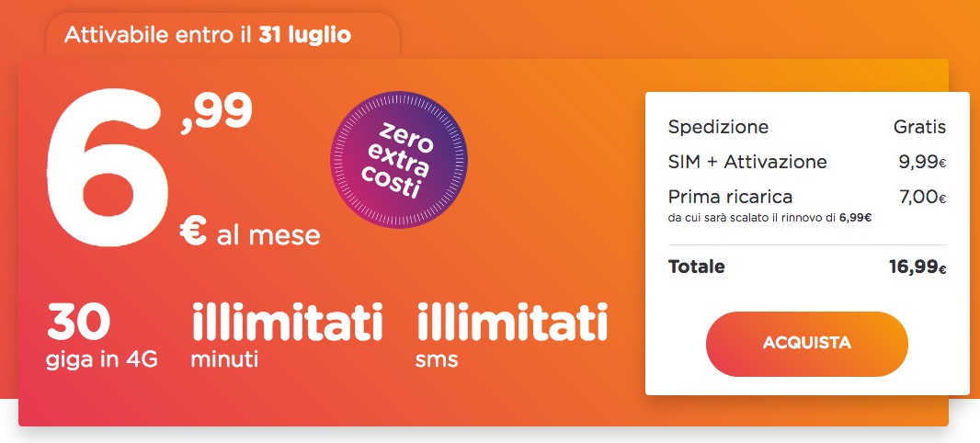Click the bold 'Totale' label
This screenshot has width=980, height=443.
(696, 267)
